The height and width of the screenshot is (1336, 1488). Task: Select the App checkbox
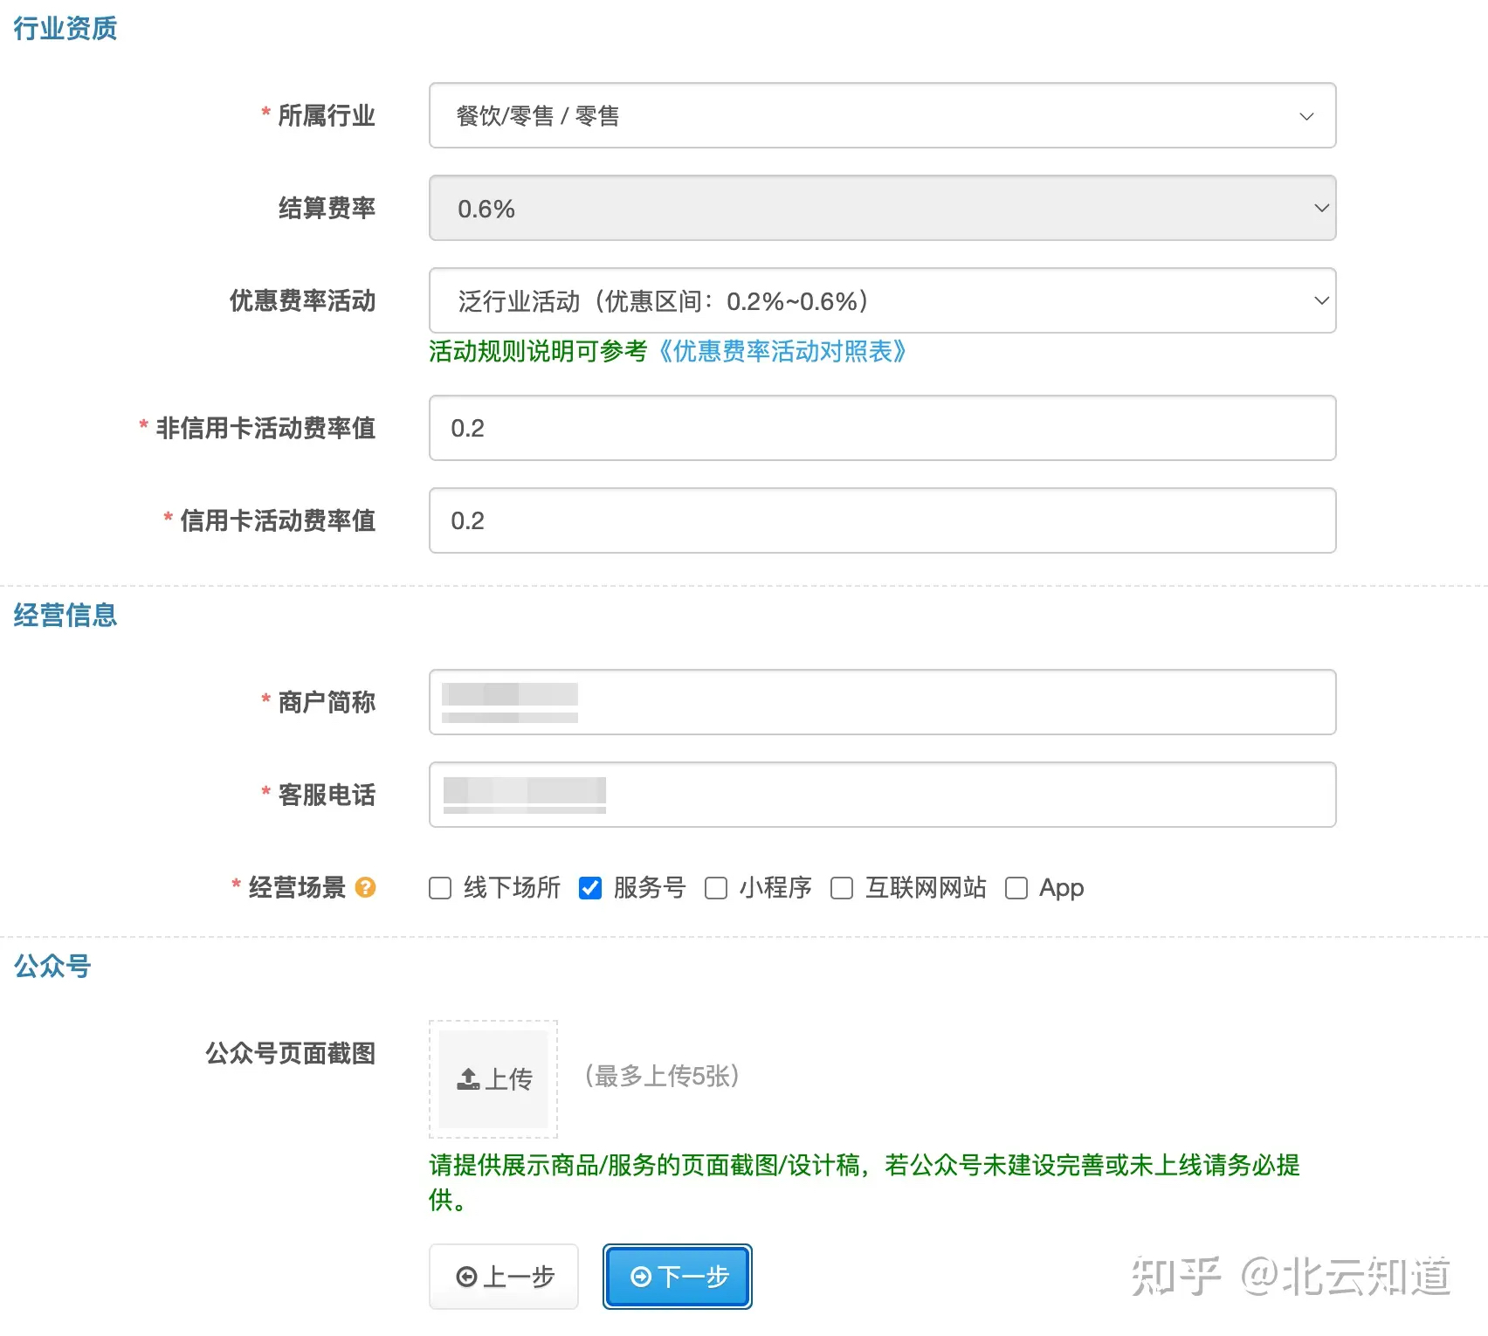point(1016,888)
